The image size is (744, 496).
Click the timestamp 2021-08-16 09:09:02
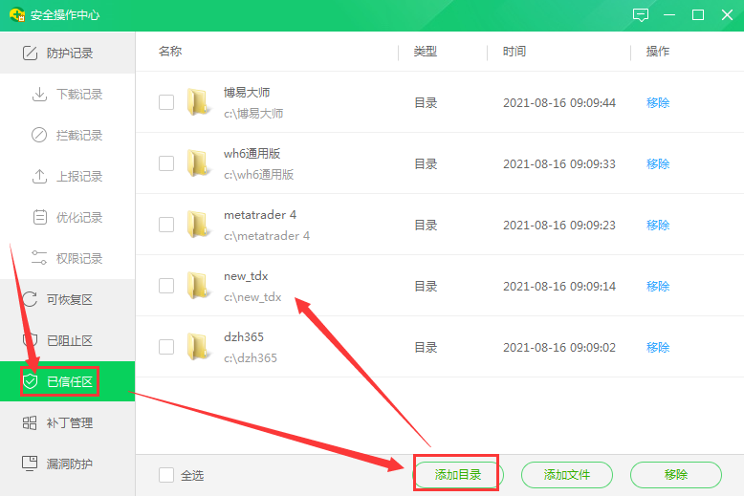pos(559,347)
